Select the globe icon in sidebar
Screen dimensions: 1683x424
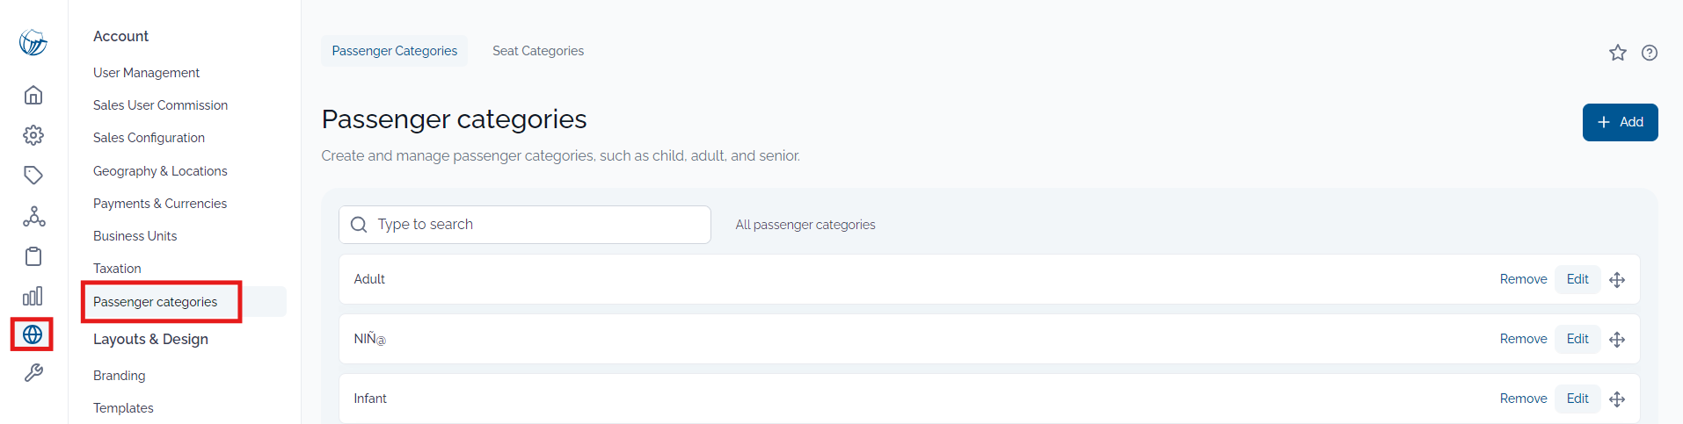[33, 334]
